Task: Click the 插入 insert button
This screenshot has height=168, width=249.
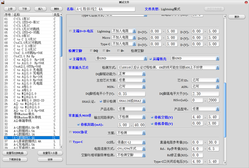Action: point(40,9)
